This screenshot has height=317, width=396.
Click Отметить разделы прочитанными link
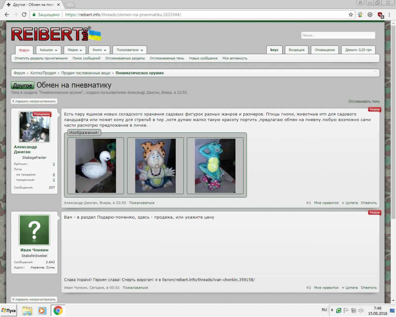tap(41, 58)
